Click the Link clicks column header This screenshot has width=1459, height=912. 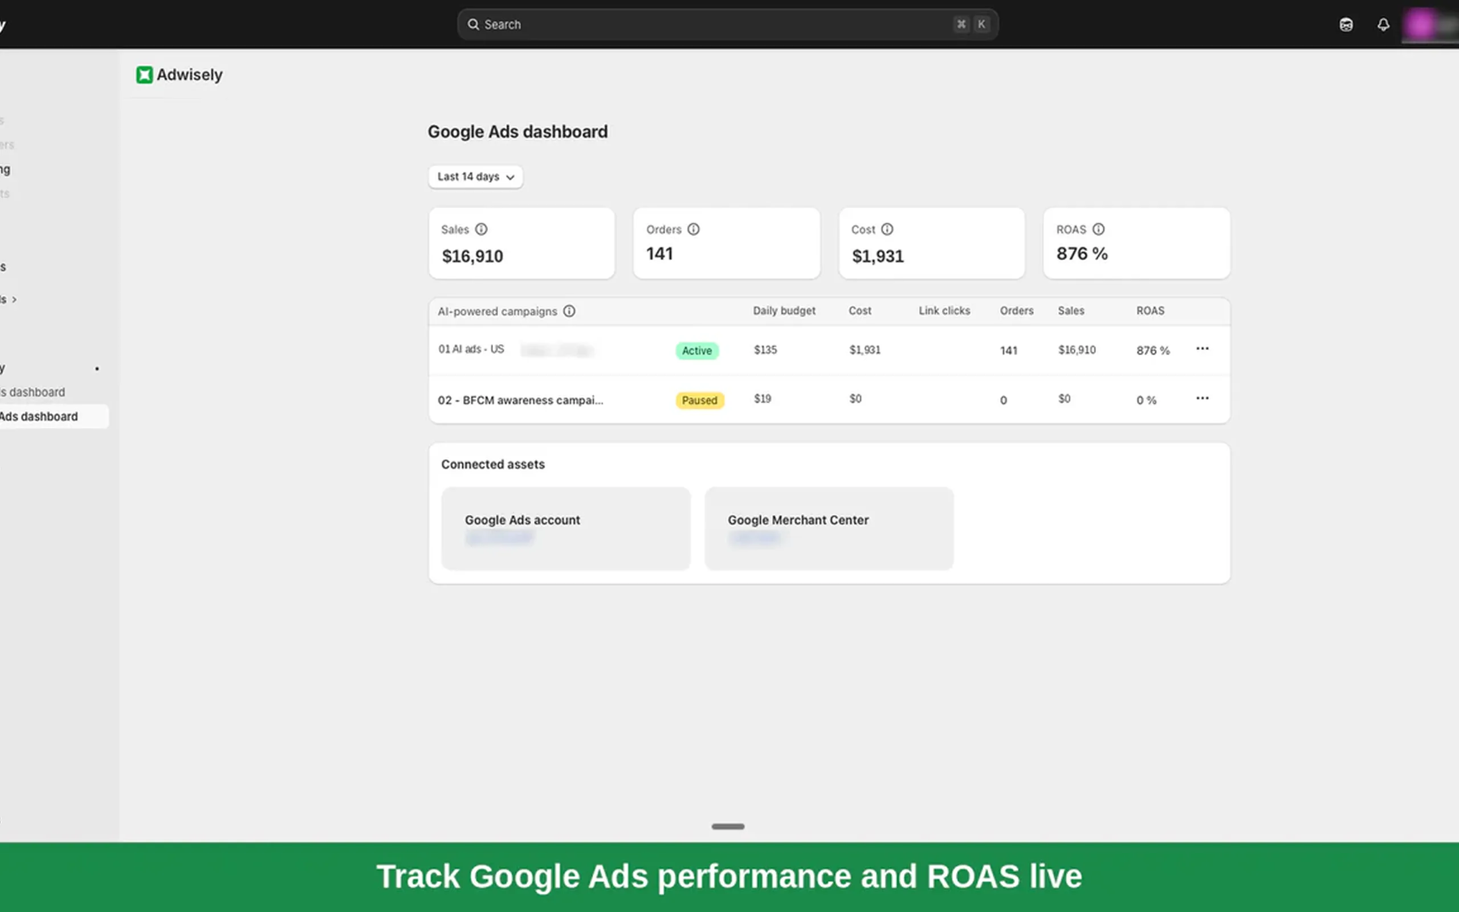944,311
